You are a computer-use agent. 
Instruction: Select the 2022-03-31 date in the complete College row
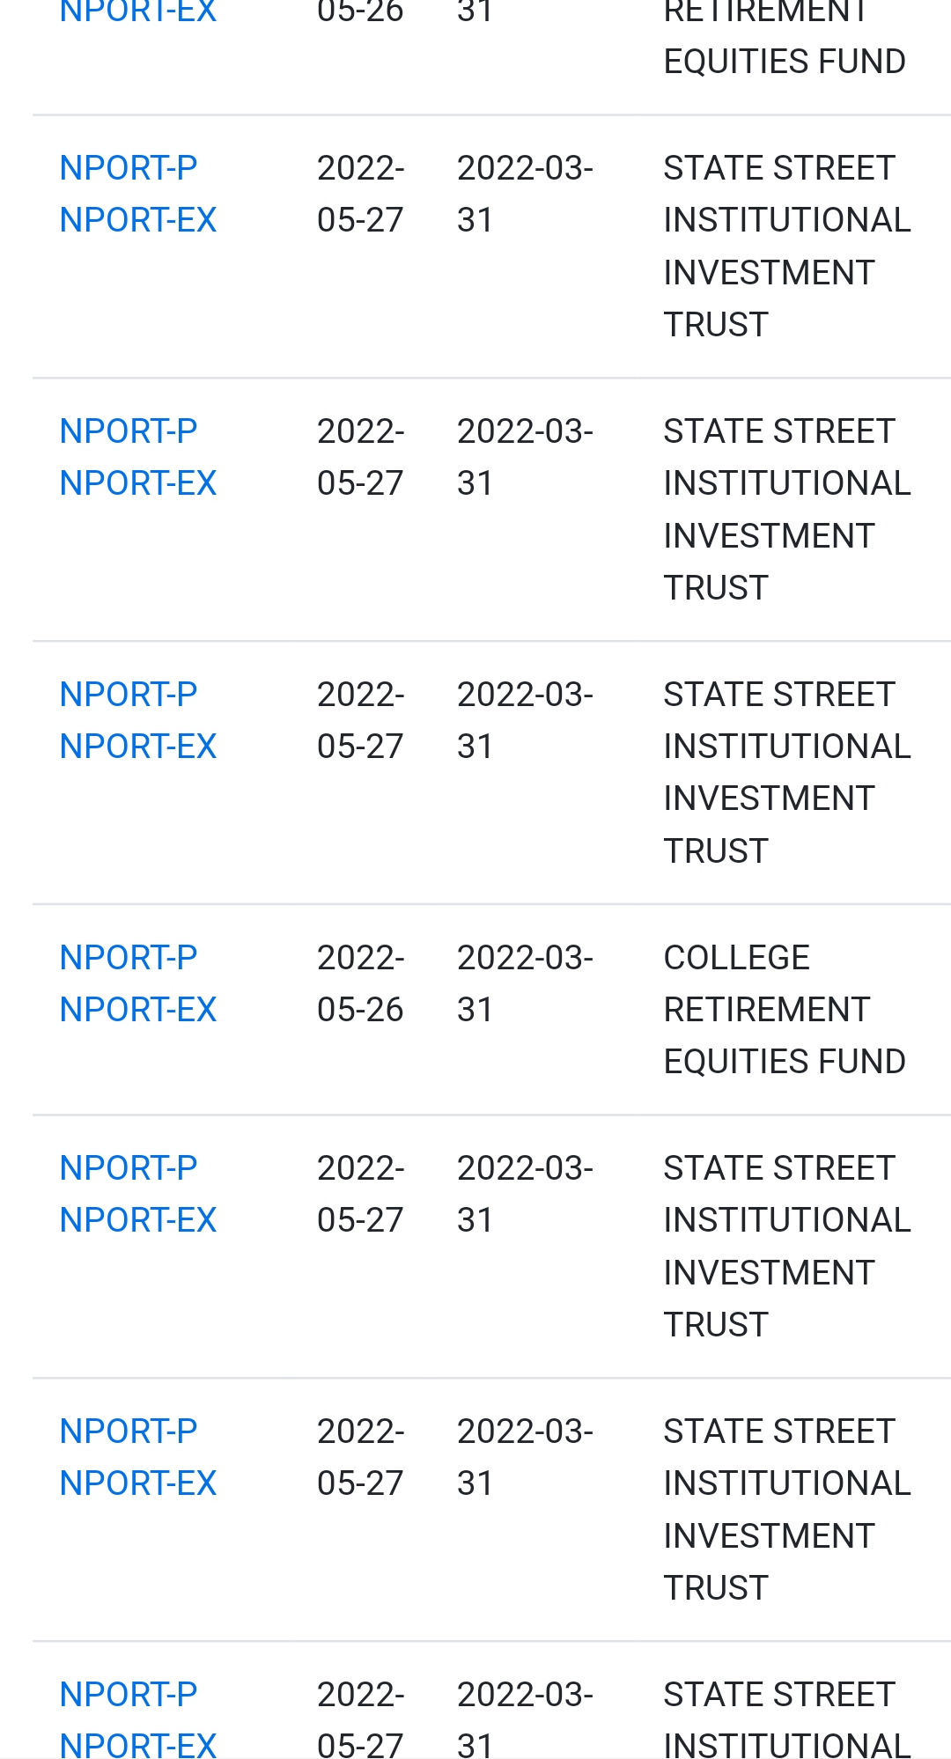point(526,983)
